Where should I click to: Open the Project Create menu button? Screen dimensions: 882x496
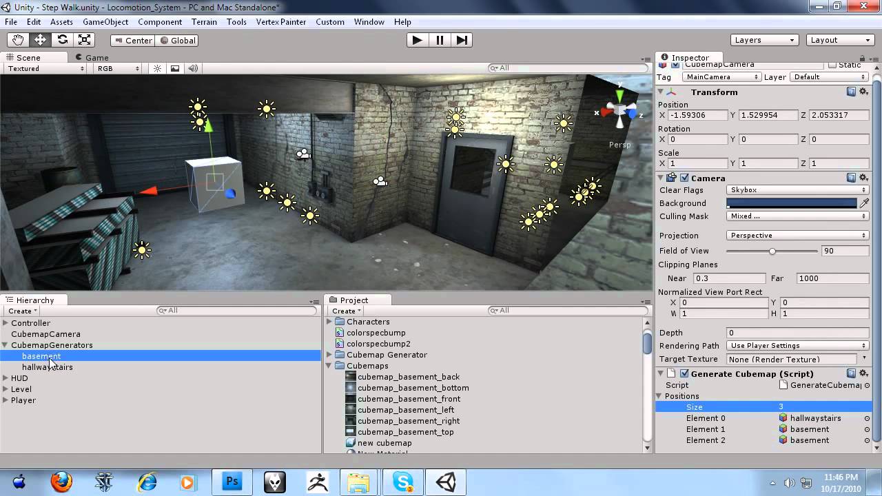tap(347, 311)
